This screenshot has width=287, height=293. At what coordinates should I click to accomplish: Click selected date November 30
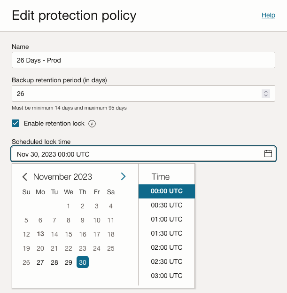pyautogui.click(x=83, y=262)
